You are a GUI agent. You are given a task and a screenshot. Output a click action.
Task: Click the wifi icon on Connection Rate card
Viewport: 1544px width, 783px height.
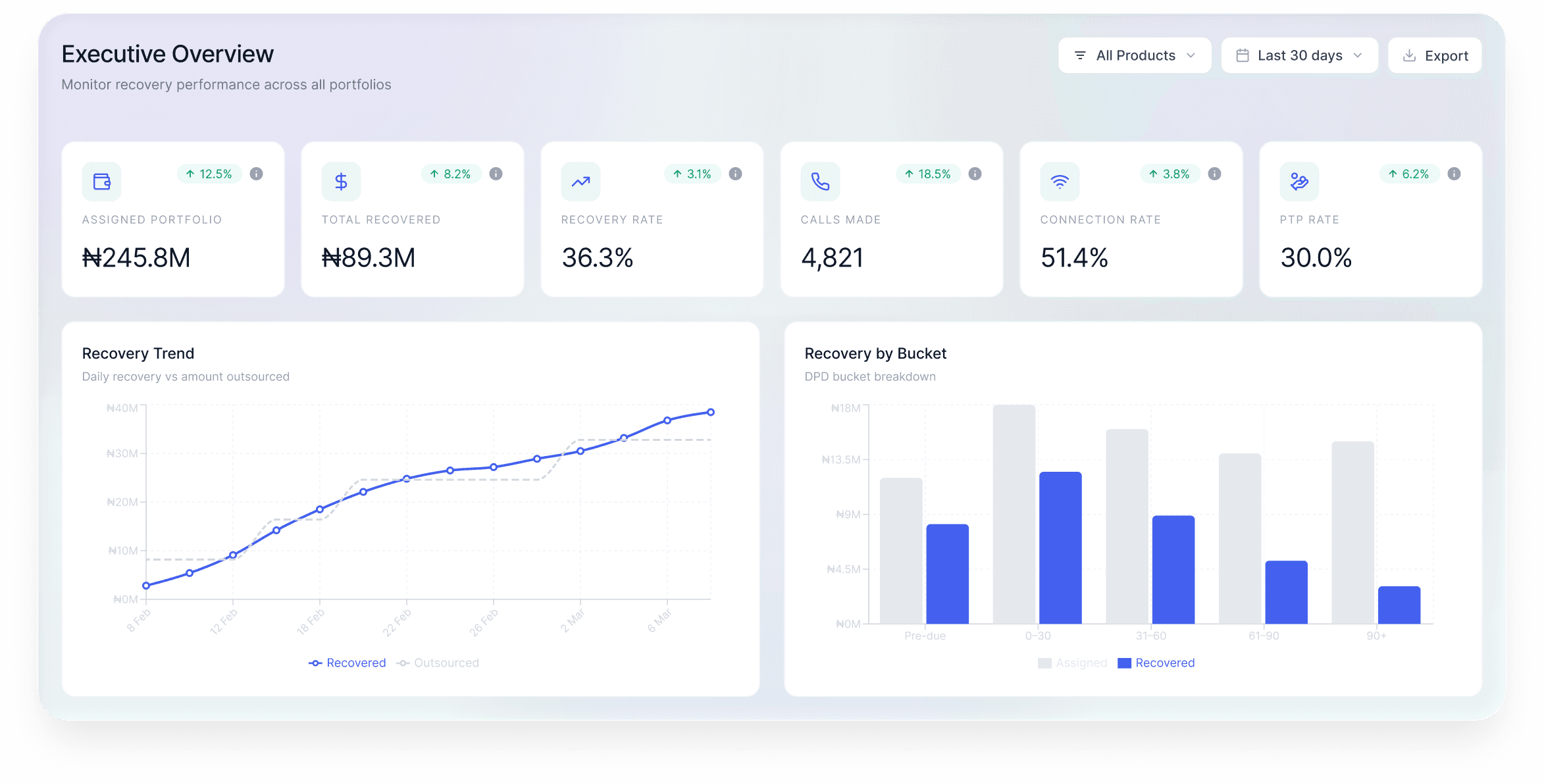1060,182
